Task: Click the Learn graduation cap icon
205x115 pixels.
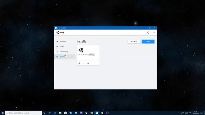Action: (x=57, y=47)
